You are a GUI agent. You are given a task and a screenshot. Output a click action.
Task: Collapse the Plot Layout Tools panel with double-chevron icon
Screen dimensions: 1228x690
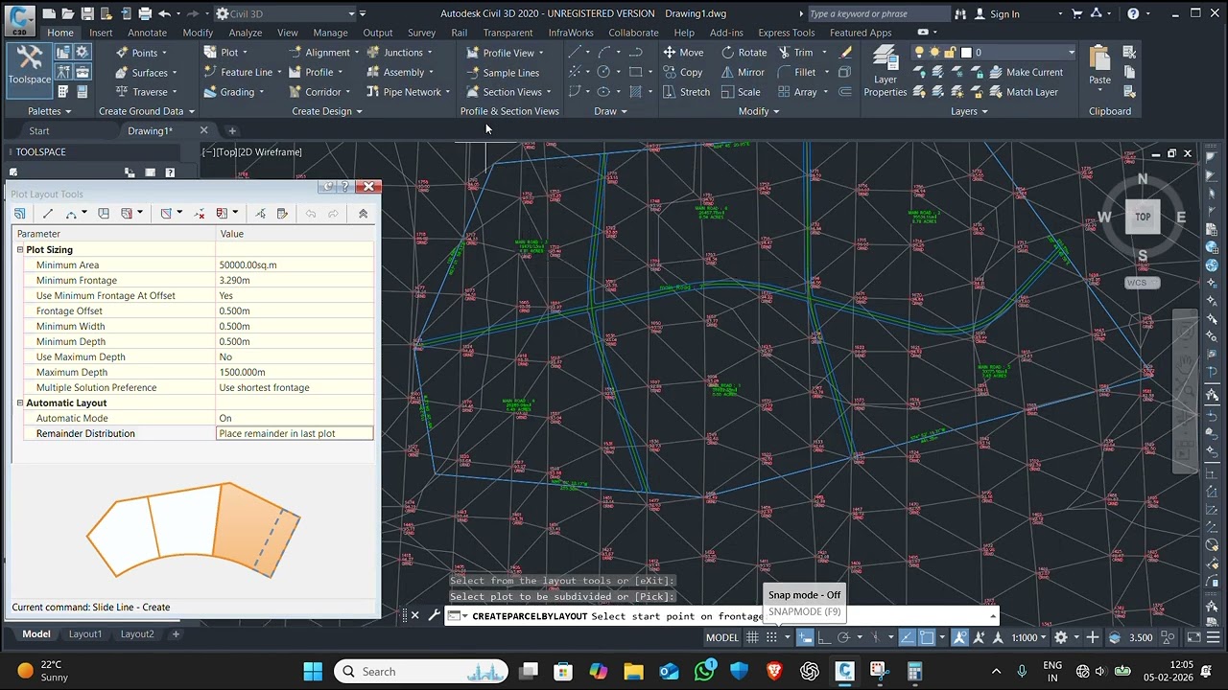point(363,214)
